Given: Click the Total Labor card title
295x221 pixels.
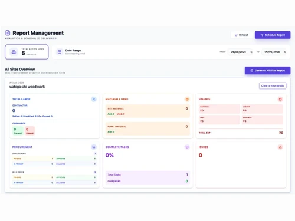Looking at the screenshot, I should pos(21,99).
